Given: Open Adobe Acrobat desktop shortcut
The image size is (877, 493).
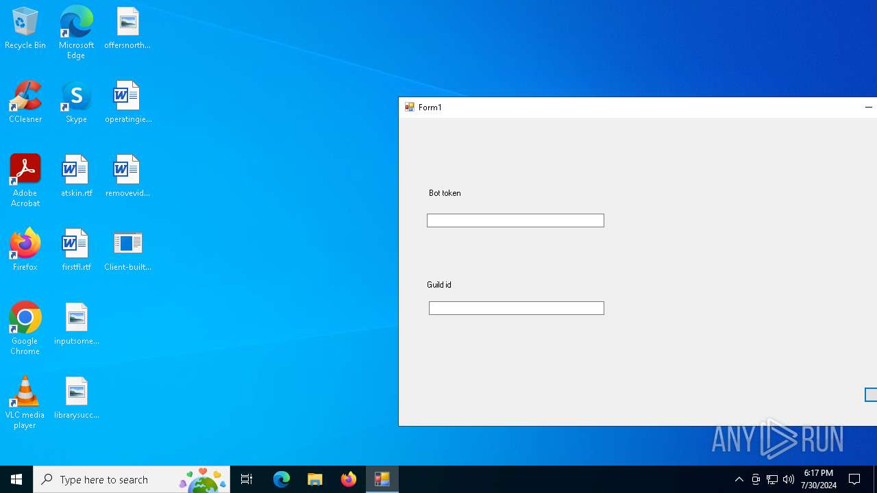Looking at the screenshot, I should point(25,181).
